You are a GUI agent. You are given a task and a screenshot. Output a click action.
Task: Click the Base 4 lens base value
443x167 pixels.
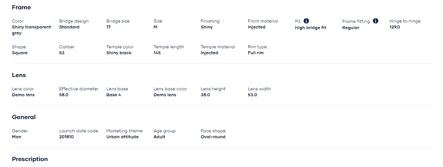click(x=113, y=95)
